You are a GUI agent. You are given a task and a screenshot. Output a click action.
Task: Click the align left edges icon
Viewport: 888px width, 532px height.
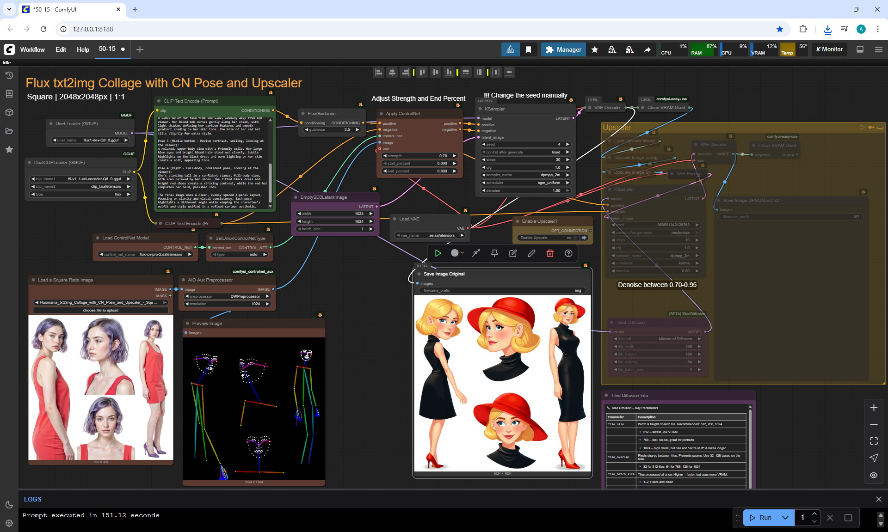(x=378, y=72)
